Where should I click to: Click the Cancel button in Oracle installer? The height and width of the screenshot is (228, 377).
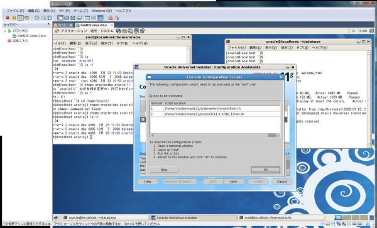click(281, 182)
